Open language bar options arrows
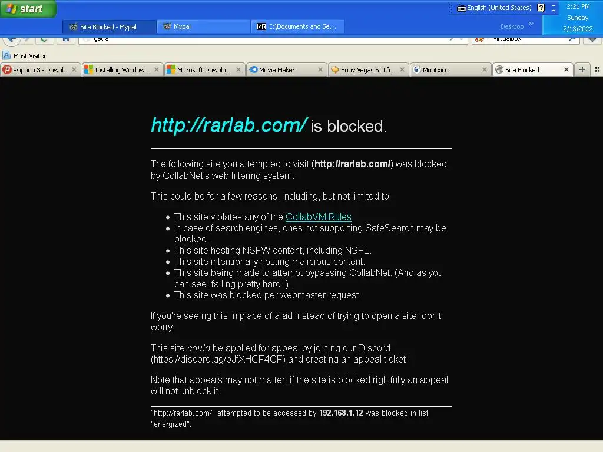The height and width of the screenshot is (452, 603). 554,8
